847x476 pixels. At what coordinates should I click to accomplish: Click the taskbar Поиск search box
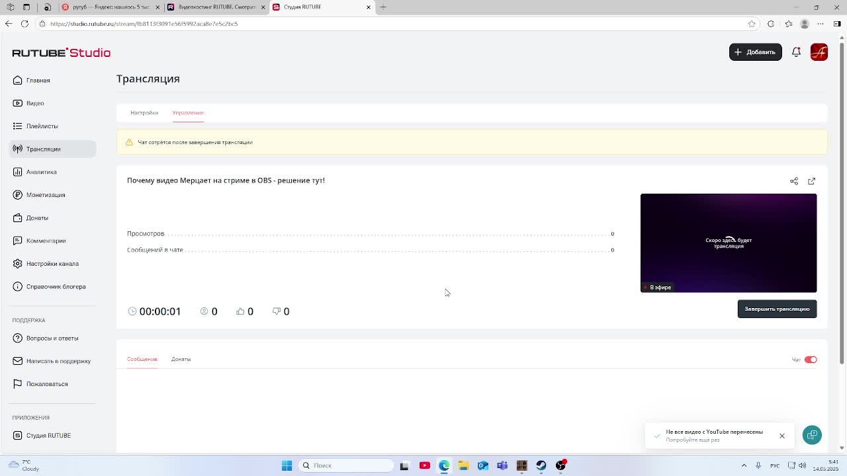tap(345, 465)
